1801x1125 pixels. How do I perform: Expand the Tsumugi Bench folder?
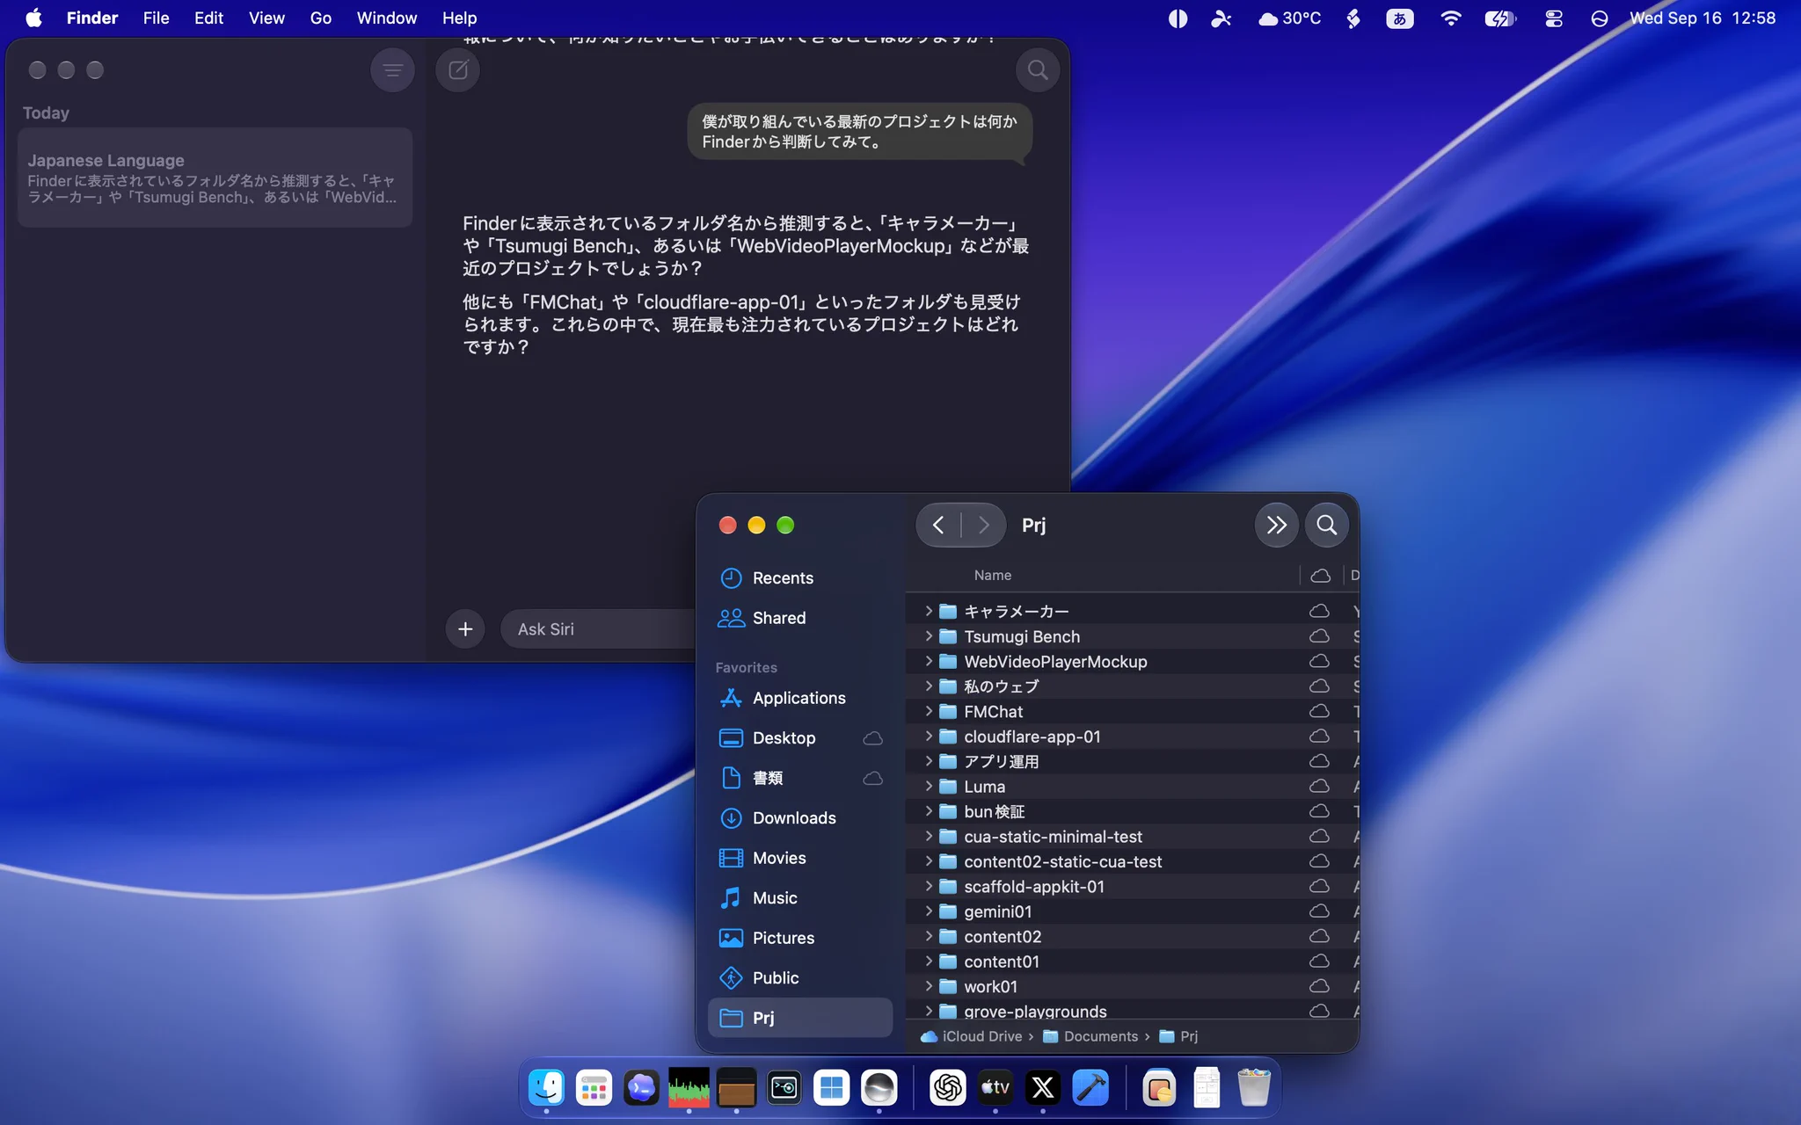(x=929, y=635)
